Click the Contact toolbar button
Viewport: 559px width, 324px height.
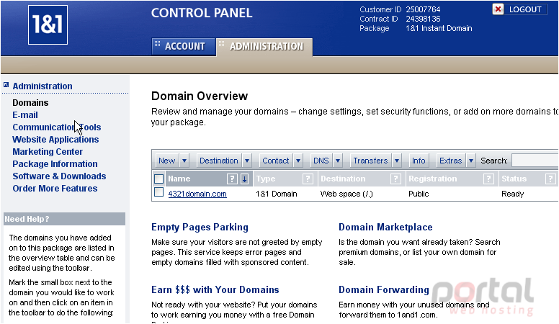coord(276,161)
